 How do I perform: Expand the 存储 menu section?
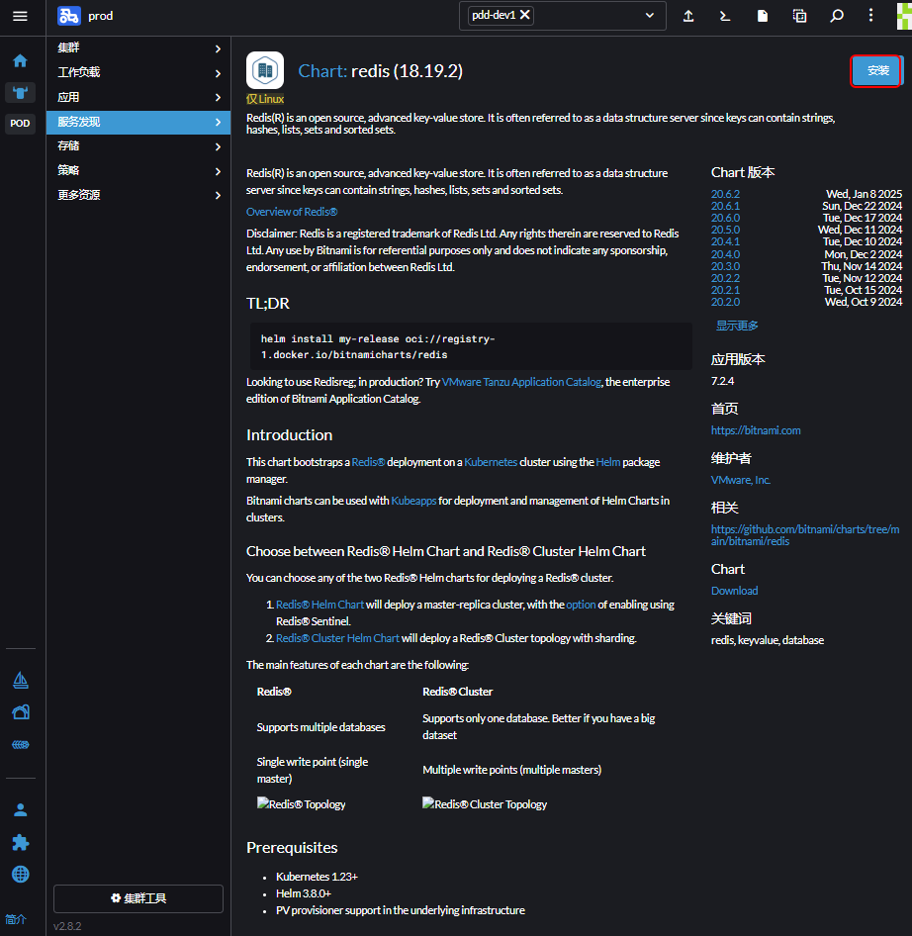(x=138, y=146)
